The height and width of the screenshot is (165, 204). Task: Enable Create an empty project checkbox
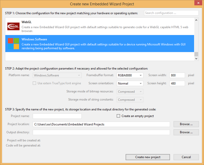click(x=118, y=116)
